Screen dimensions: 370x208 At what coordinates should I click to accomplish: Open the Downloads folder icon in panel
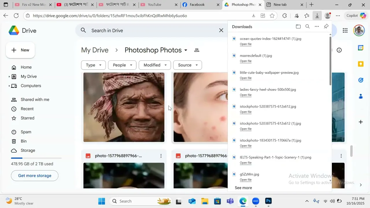(x=298, y=27)
